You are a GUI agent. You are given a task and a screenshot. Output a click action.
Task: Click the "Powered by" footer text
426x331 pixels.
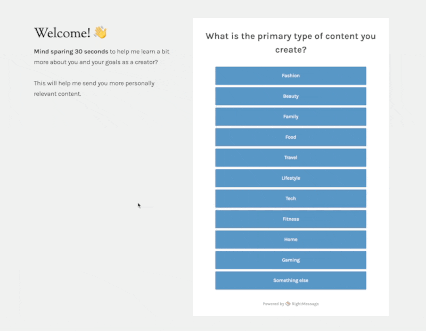tap(273, 304)
